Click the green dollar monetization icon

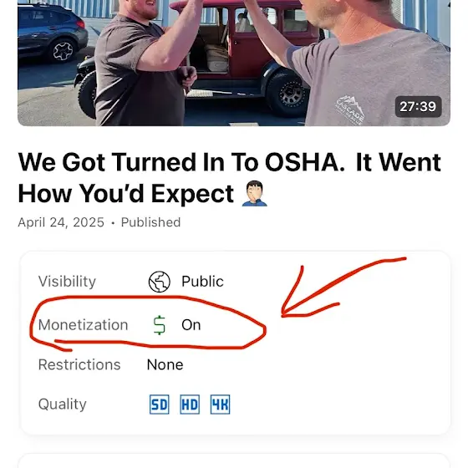[159, 325]
